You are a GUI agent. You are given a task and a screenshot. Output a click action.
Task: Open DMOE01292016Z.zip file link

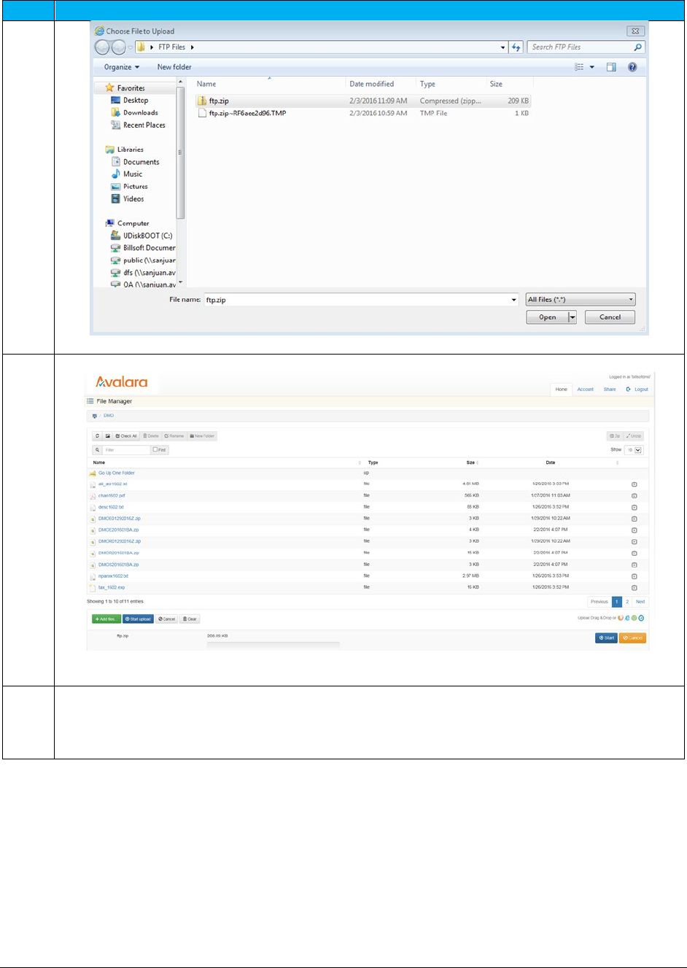pos(120,519)
